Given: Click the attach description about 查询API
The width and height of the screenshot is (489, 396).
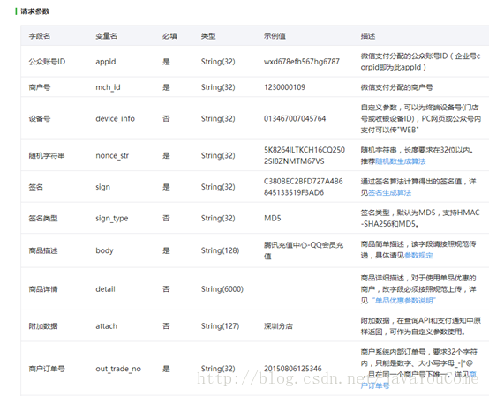Looking at the screenshot, I should point(421,326).
